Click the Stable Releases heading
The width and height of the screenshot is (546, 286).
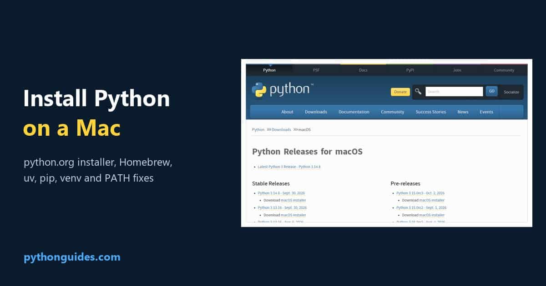271,184
